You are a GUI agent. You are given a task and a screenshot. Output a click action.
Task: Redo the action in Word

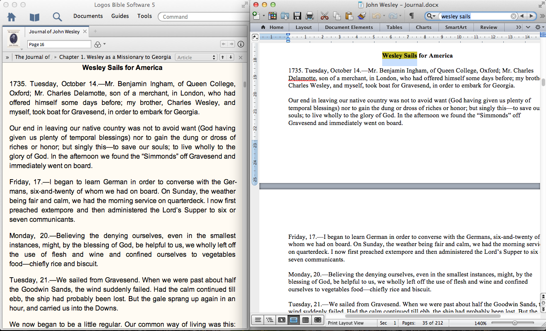click(x=392, y=16)
